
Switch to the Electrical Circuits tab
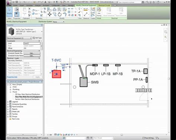(x=104, y=6)
